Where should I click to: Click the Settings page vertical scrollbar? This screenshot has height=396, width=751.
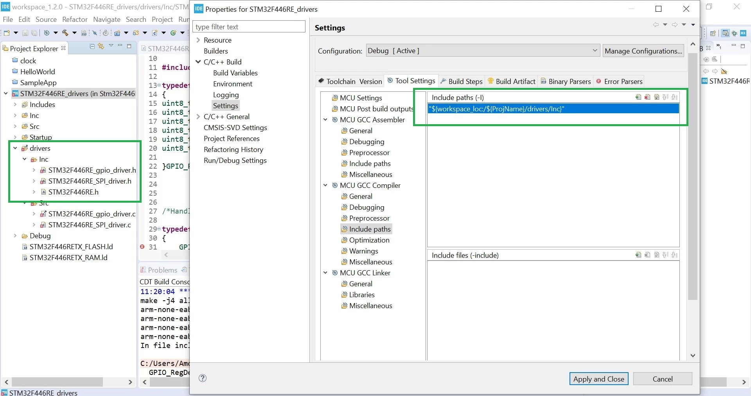click(693, 176)
